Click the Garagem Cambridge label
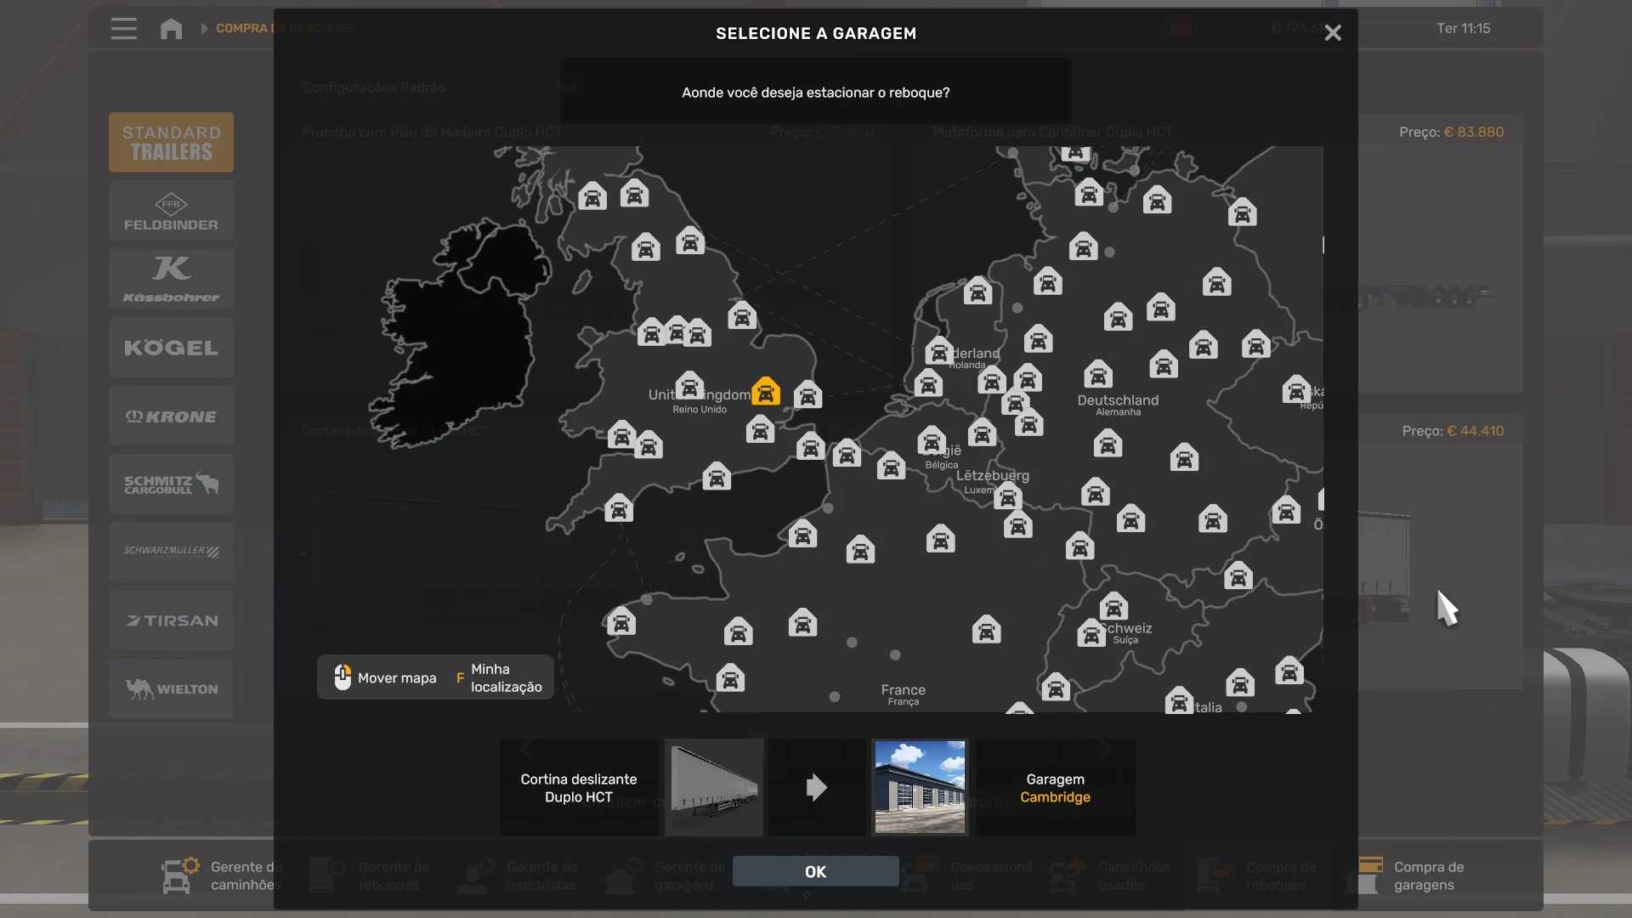 (x=1055, y=788)
